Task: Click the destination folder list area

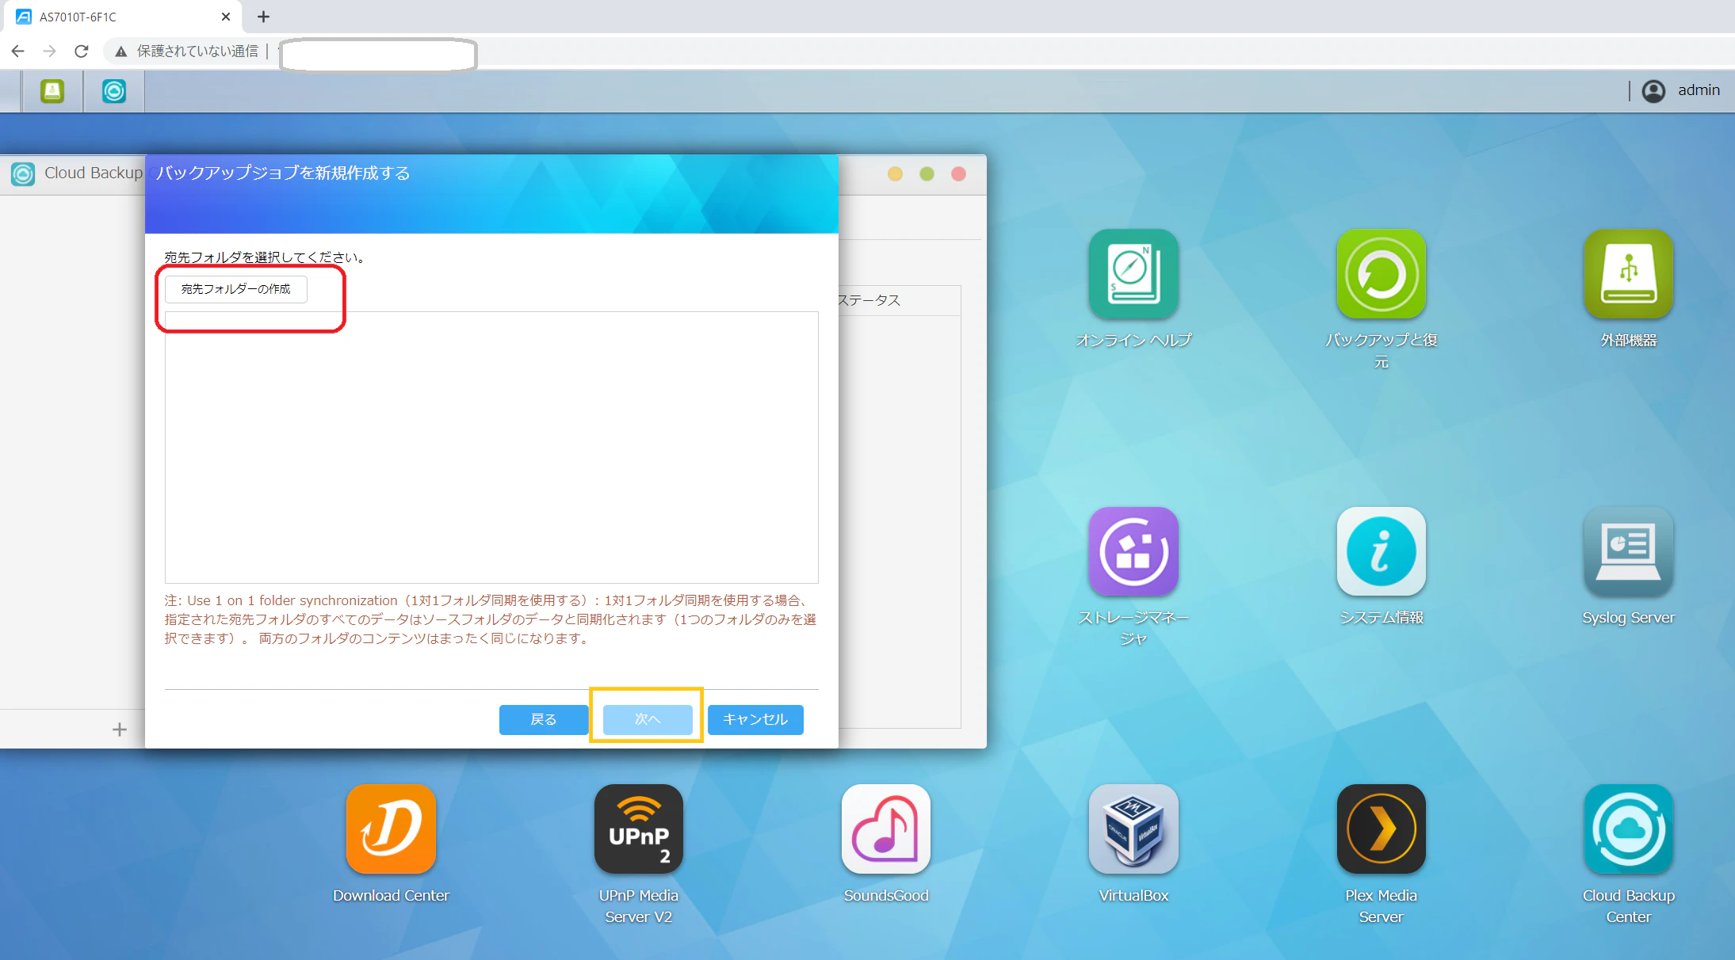Action: (491, 448)
